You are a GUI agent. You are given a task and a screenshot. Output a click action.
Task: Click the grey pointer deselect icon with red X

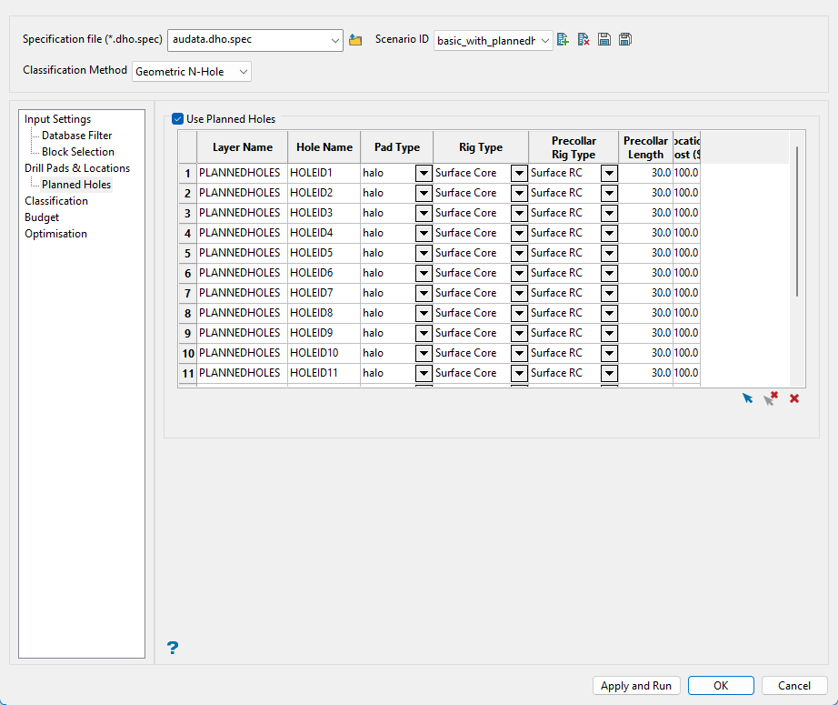[771, 398]
